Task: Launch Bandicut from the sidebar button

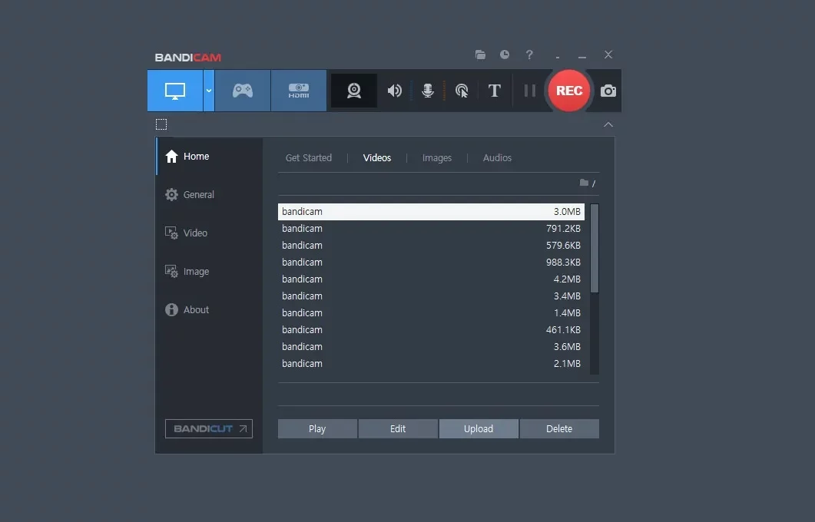Action: (209, 429)
